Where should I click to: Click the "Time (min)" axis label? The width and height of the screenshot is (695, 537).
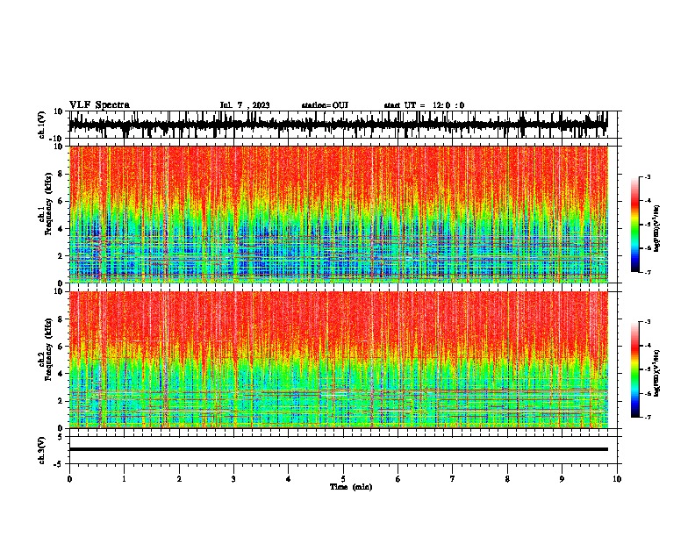click(351, 487)
